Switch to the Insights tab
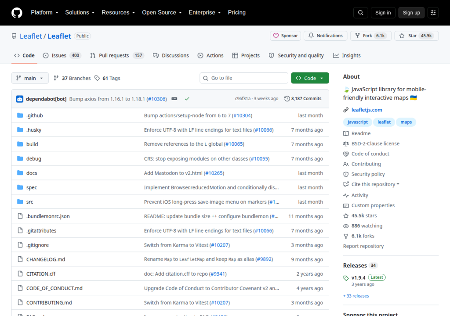450x316 pixels. (x=347, y=56)
